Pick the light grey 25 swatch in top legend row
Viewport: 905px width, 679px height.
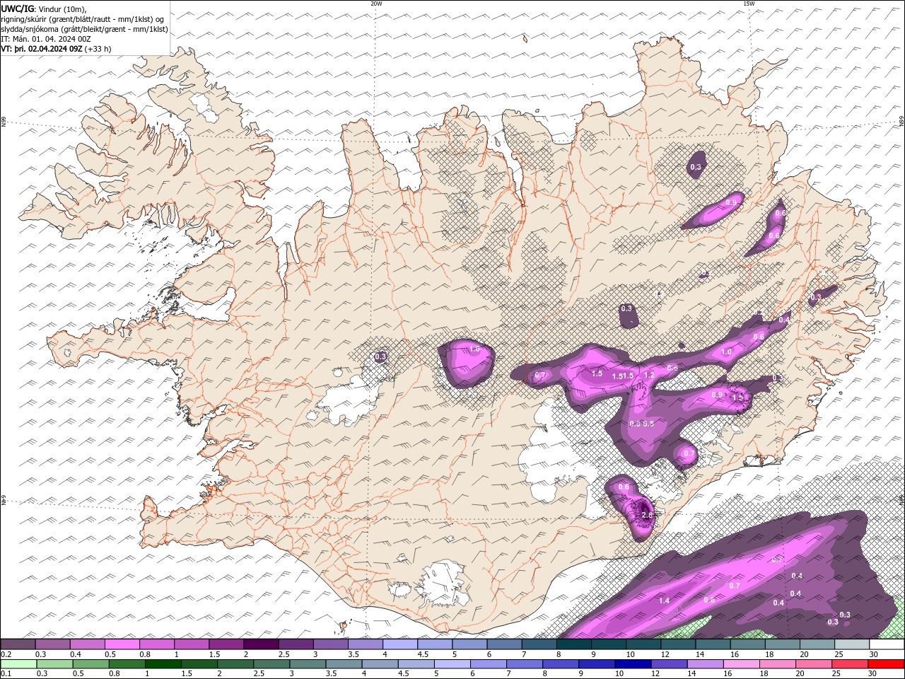point(851,644)
